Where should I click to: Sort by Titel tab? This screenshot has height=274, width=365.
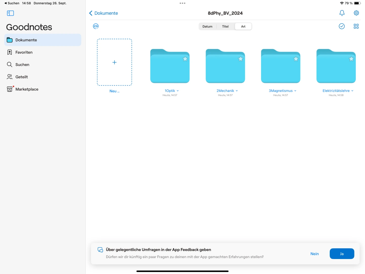[x=225, y=26]
